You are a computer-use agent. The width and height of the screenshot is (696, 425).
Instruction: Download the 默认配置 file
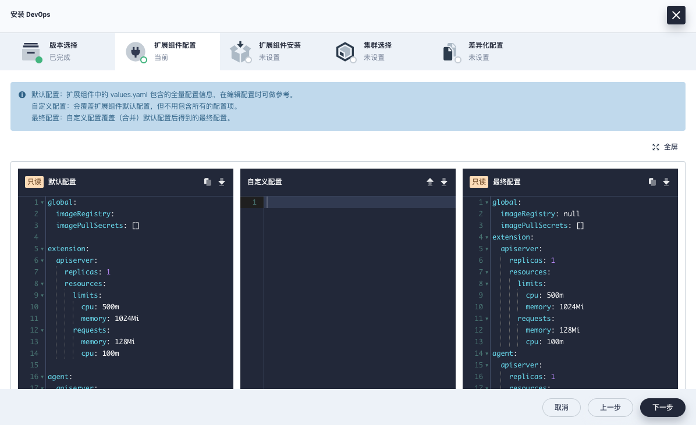click(222, 182)
